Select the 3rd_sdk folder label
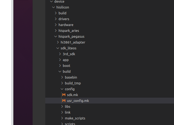Screen dimensions: 174x125 [x=69, y=54]
